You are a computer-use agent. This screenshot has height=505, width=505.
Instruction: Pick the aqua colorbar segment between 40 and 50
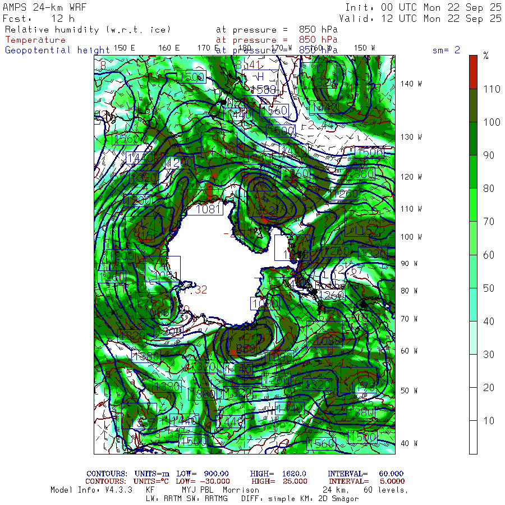click(473, 304)
